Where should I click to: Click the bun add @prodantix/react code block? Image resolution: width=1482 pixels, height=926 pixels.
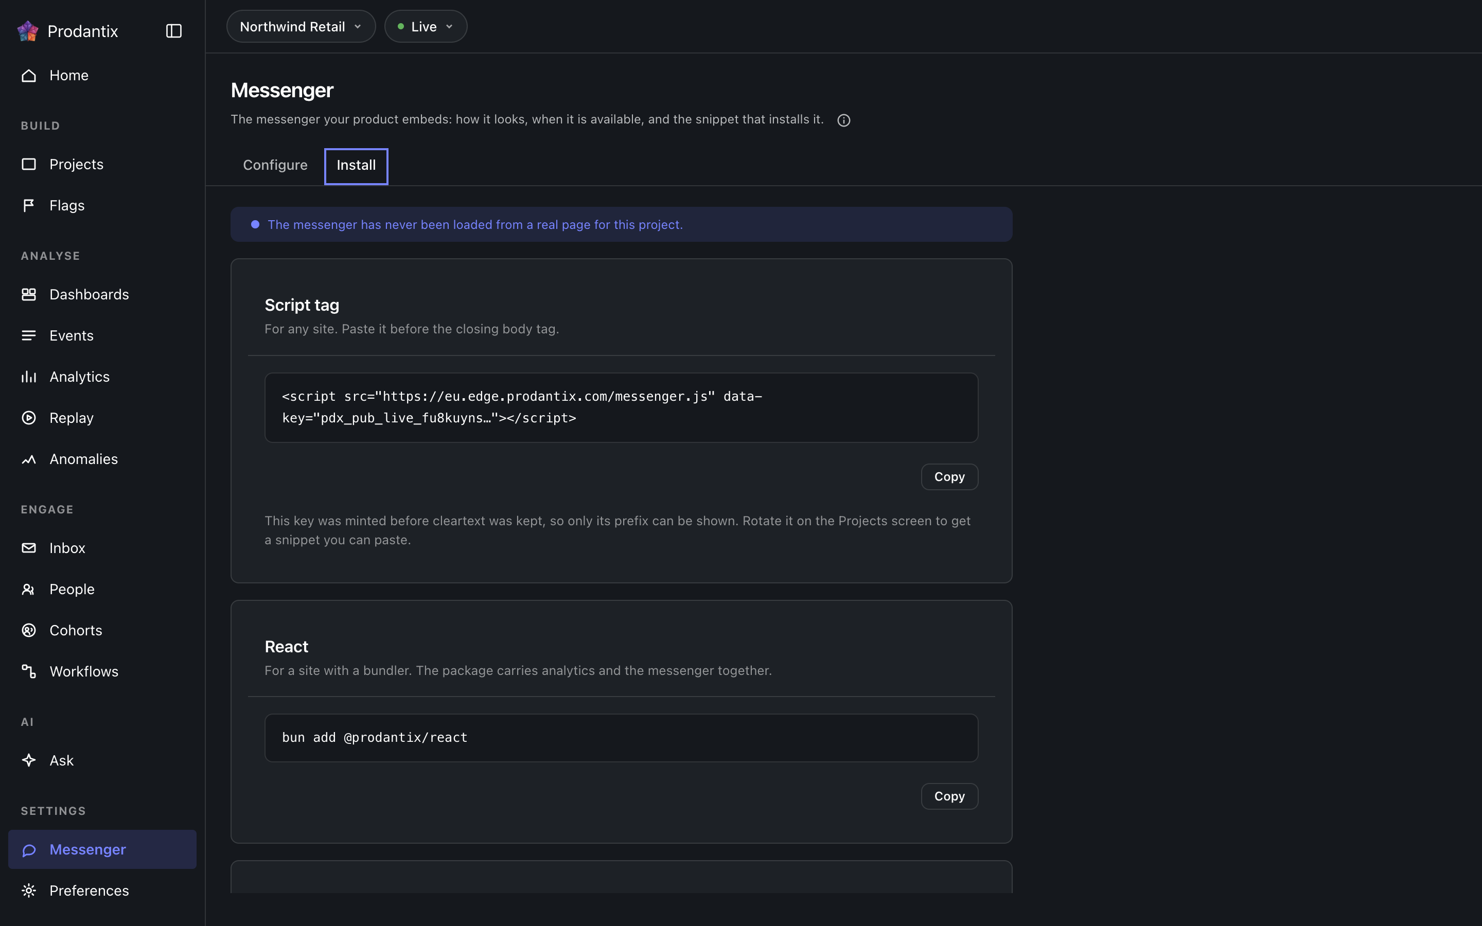[x=621, y=738]
